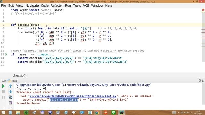This screenshot has width=205, height=115.
Task: Open the Edit menu
Action: coord(11,6)
